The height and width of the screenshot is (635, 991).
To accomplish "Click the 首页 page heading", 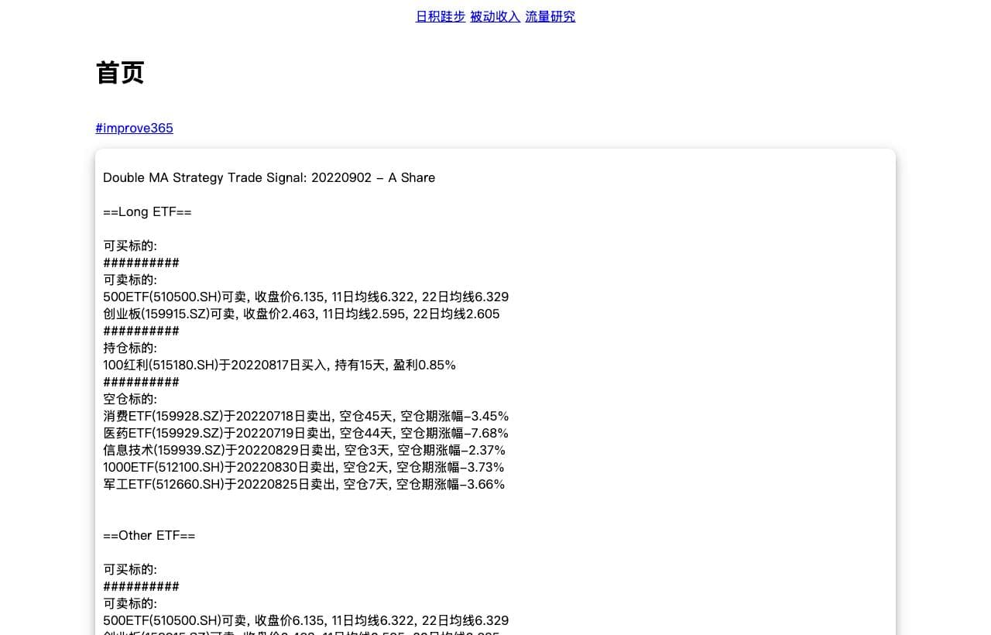I will 120,73.
